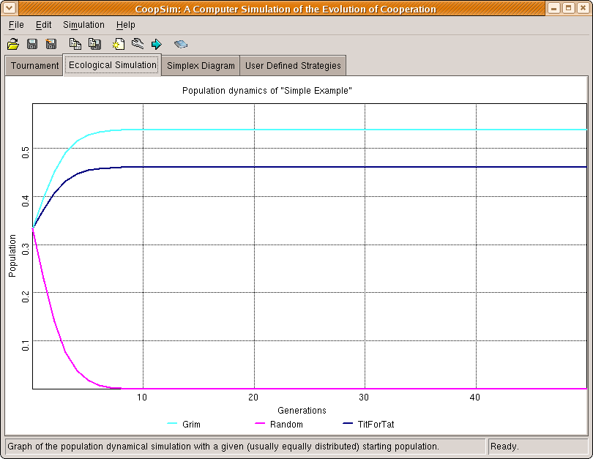Viewport: 593px width, 459px height.
Task: Click the open folder toolbar icon
Action: 13,45
